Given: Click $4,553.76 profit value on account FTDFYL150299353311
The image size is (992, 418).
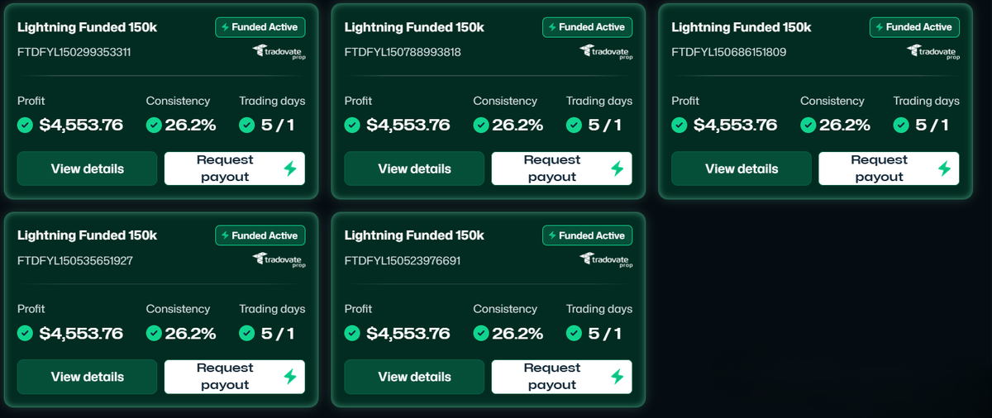Looking at the screenshot, I should (81, 126).
